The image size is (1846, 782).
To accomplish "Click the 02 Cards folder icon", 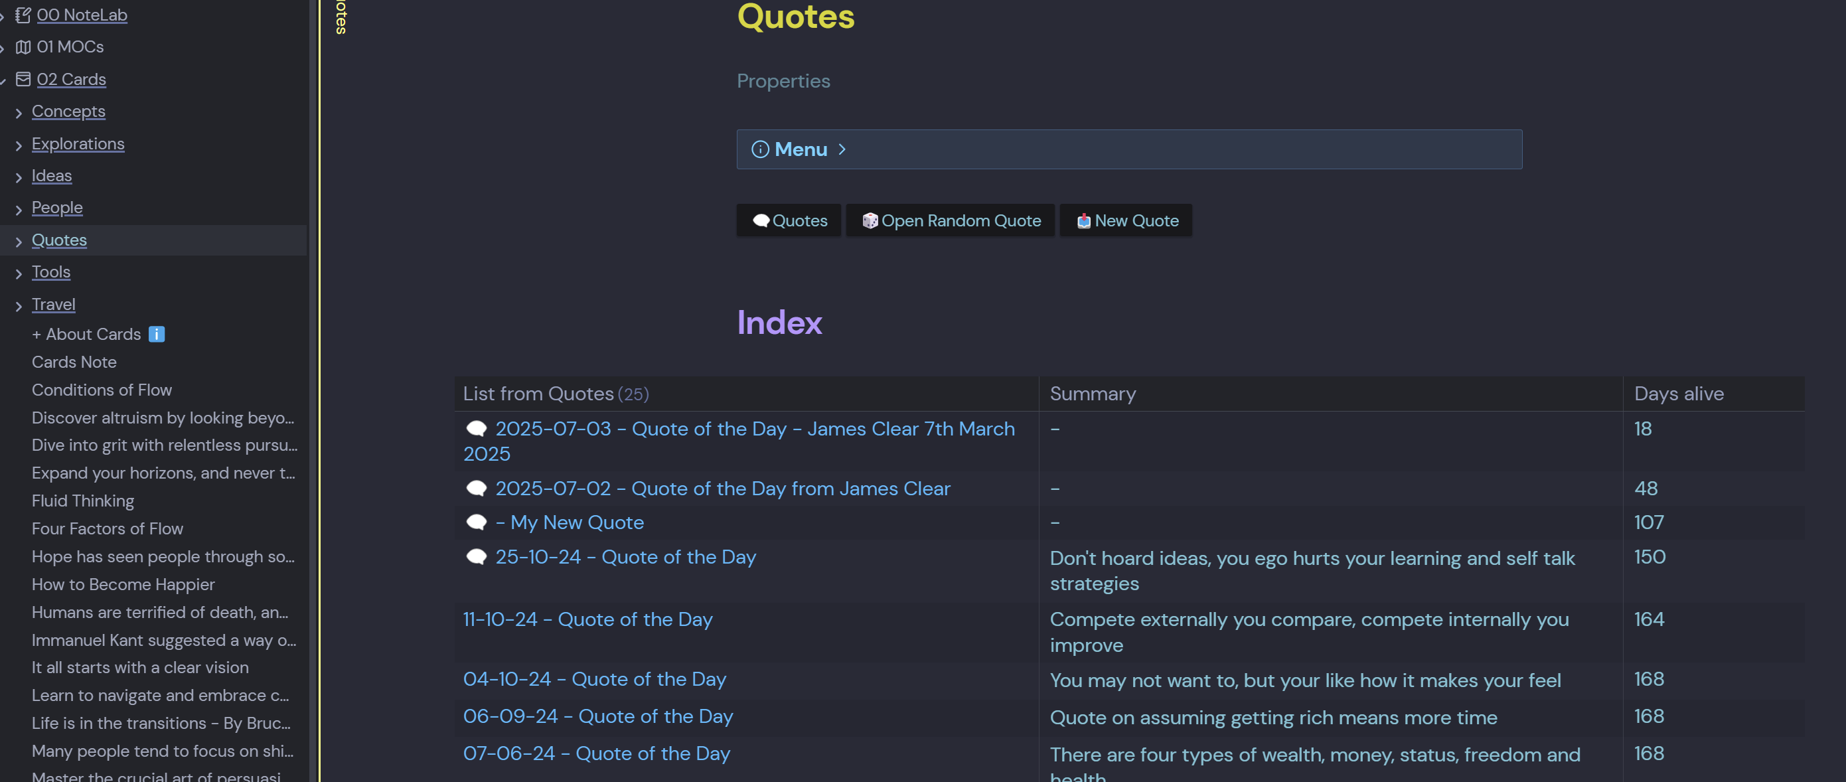I will pyautogui.click(x=23, y=80).
